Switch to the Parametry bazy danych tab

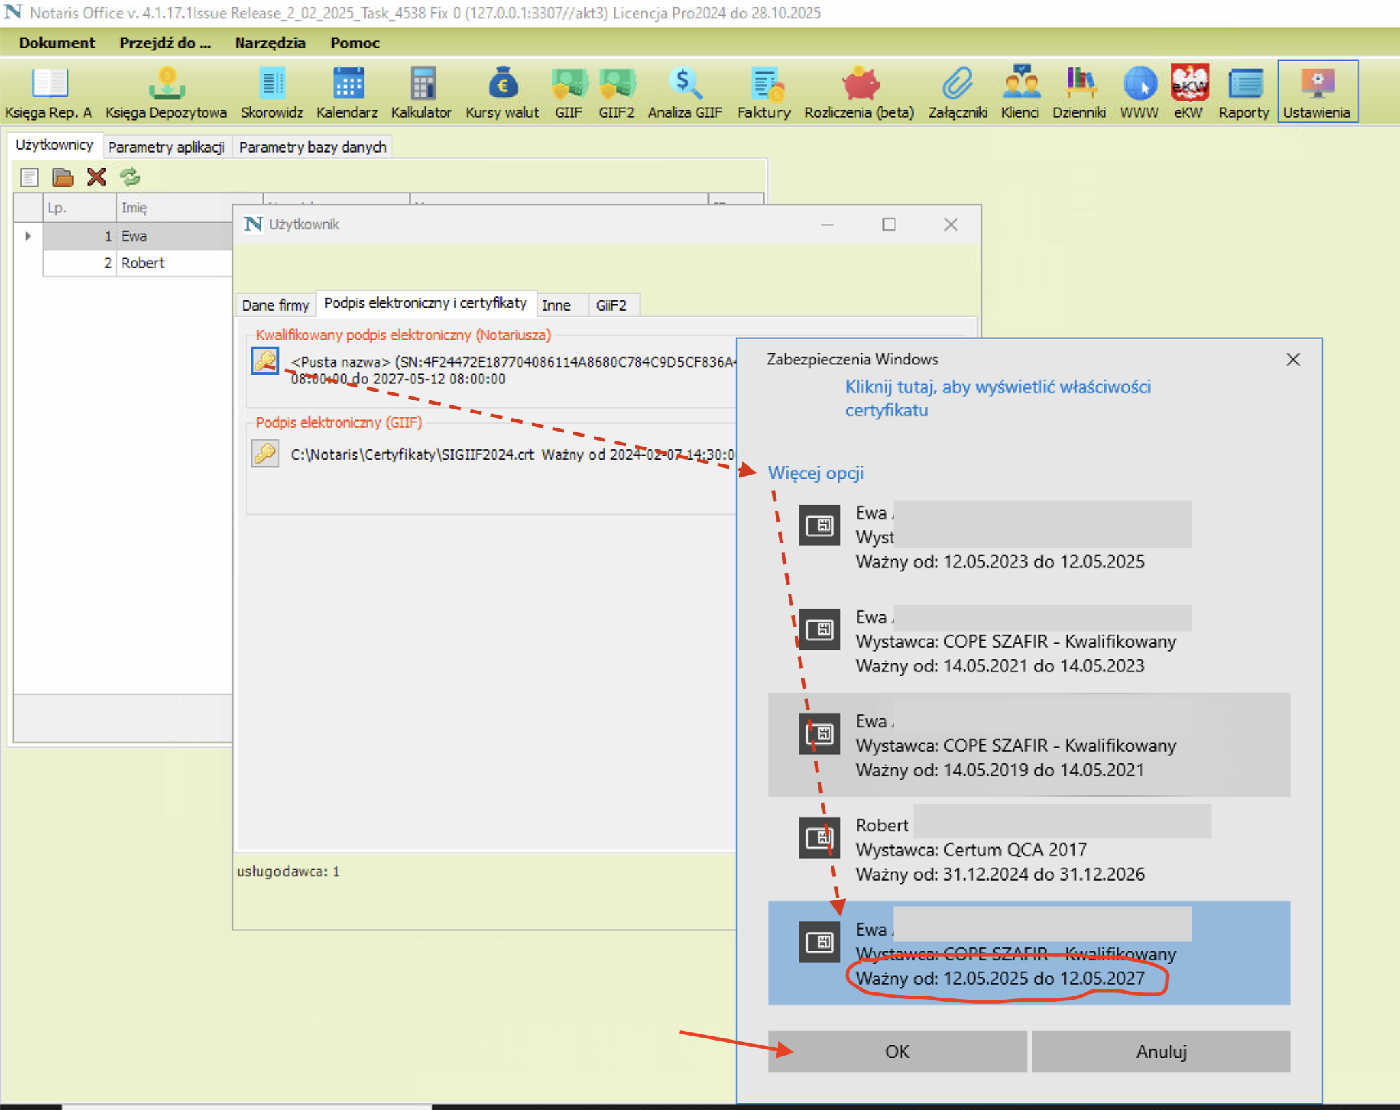pos(313,147)
